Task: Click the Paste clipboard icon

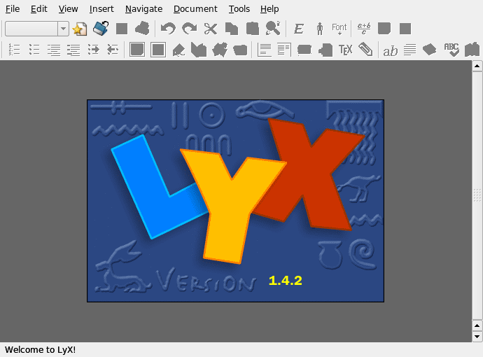Action: tap(252, 29)
